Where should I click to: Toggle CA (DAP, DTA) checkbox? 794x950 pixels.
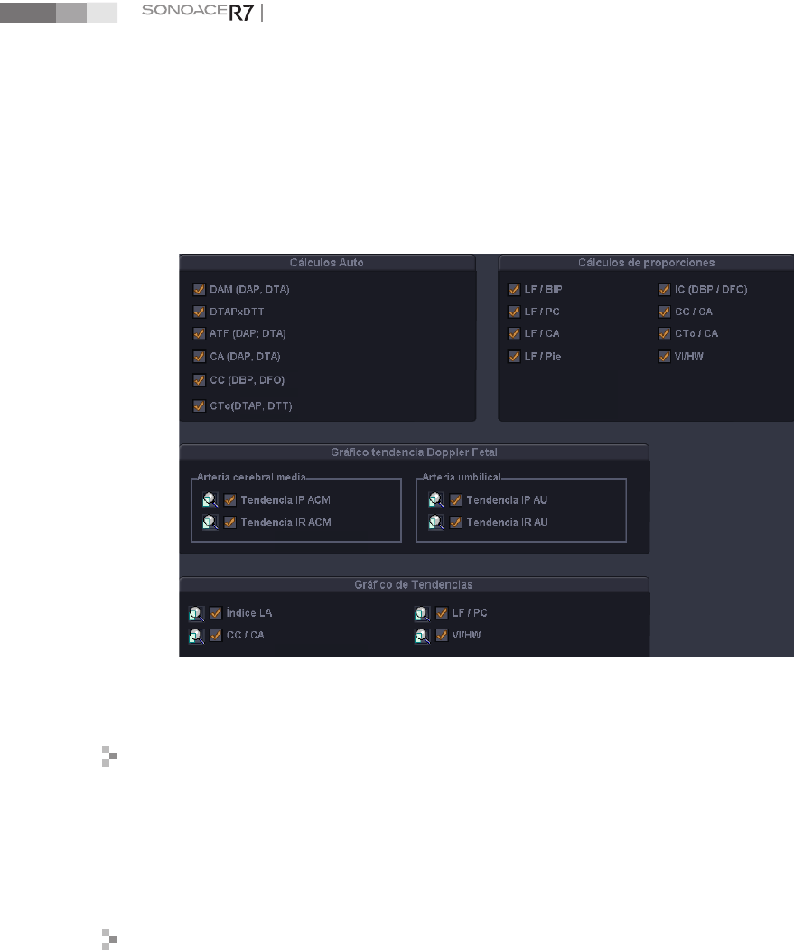[199, 357]
